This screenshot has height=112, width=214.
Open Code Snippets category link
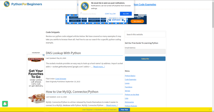[x=61, y=79]
